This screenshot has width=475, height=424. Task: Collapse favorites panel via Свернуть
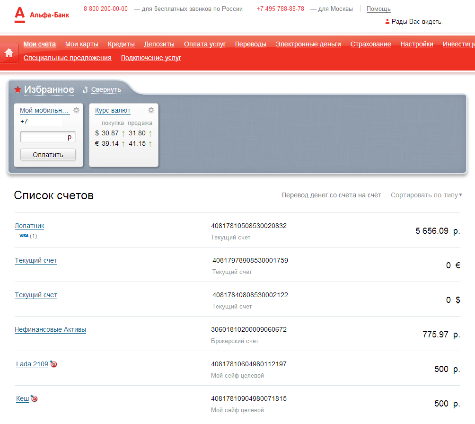point(106,90)
